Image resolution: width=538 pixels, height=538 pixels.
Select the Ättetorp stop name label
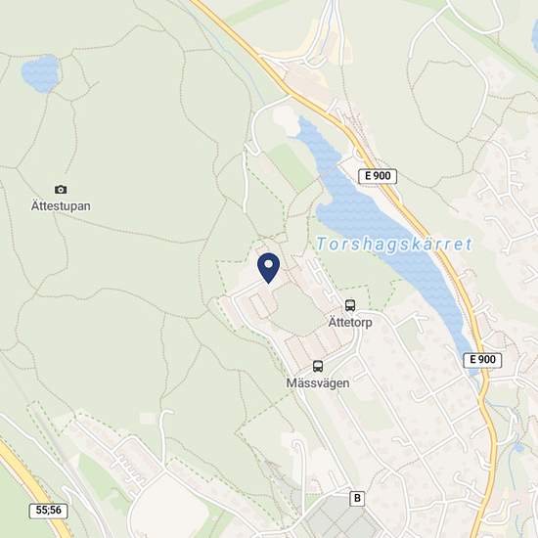(350, 323)
